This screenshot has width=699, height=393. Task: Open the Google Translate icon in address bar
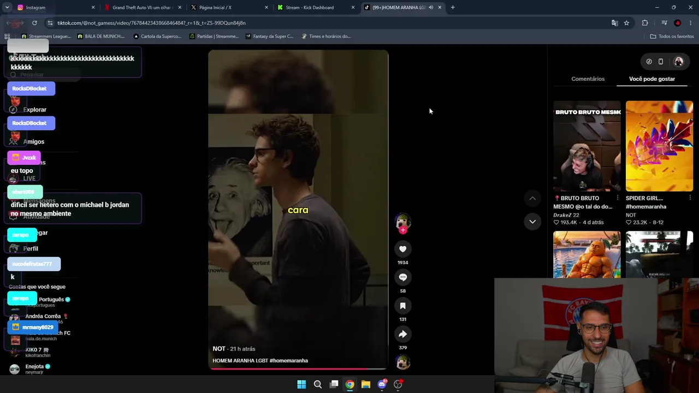pyautogui.click(x=615, y=23)
